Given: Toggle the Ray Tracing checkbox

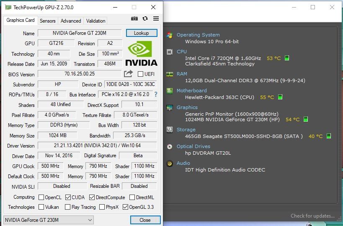Looking at the screenshot, I should coord(67,207).
